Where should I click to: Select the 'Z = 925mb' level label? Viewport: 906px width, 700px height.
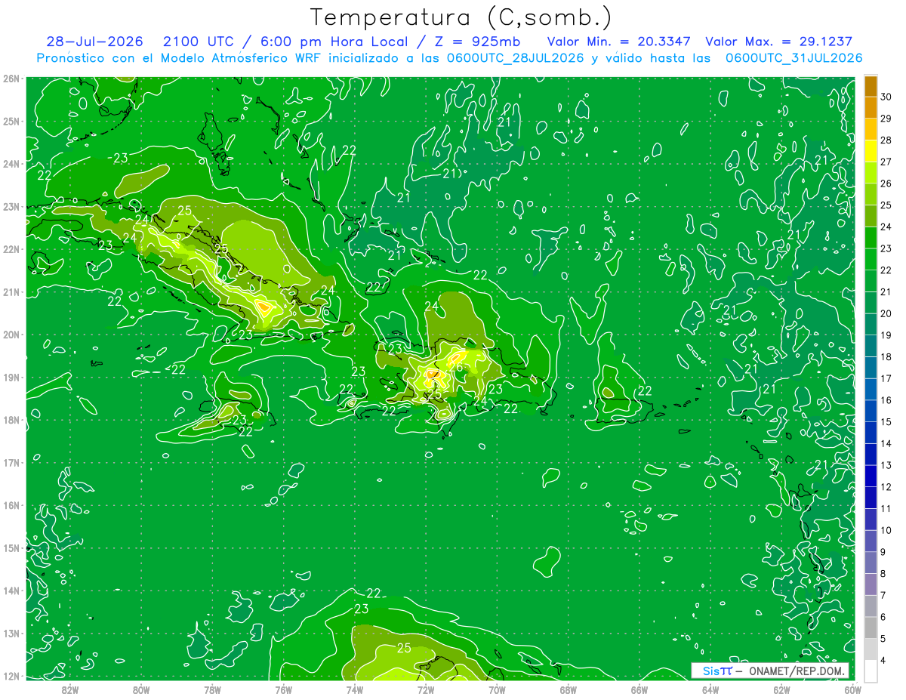tap(474, 42)
